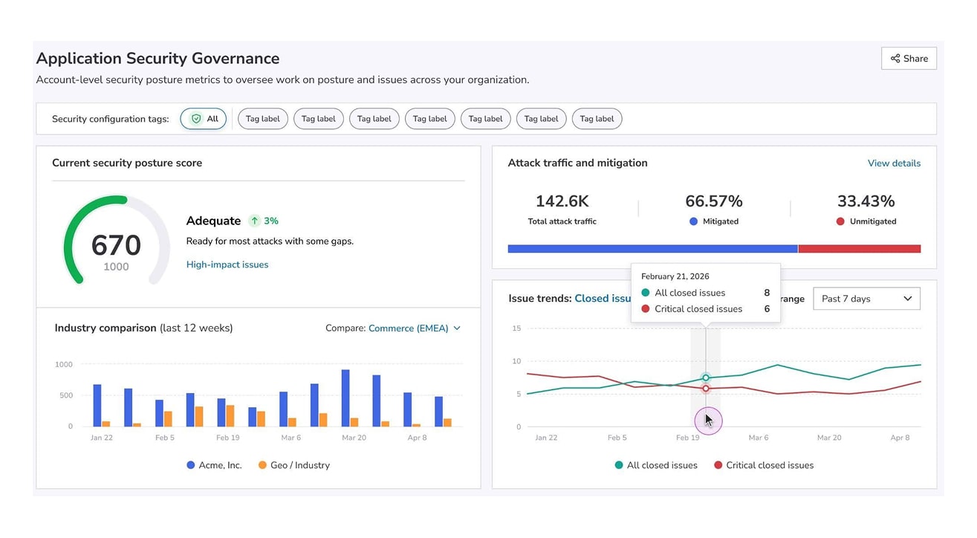Click the red unmitigated segment of traffic bar
Image resolution: width=977 pixels, height=538 pixels.
(x=860, y=249)
